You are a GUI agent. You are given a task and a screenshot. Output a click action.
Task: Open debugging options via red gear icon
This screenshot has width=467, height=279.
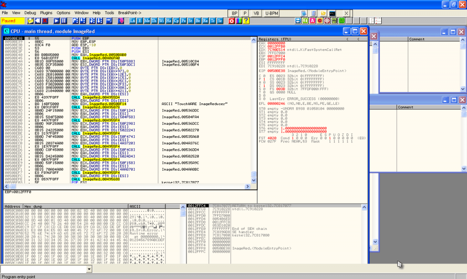click(x=232, y=21)
